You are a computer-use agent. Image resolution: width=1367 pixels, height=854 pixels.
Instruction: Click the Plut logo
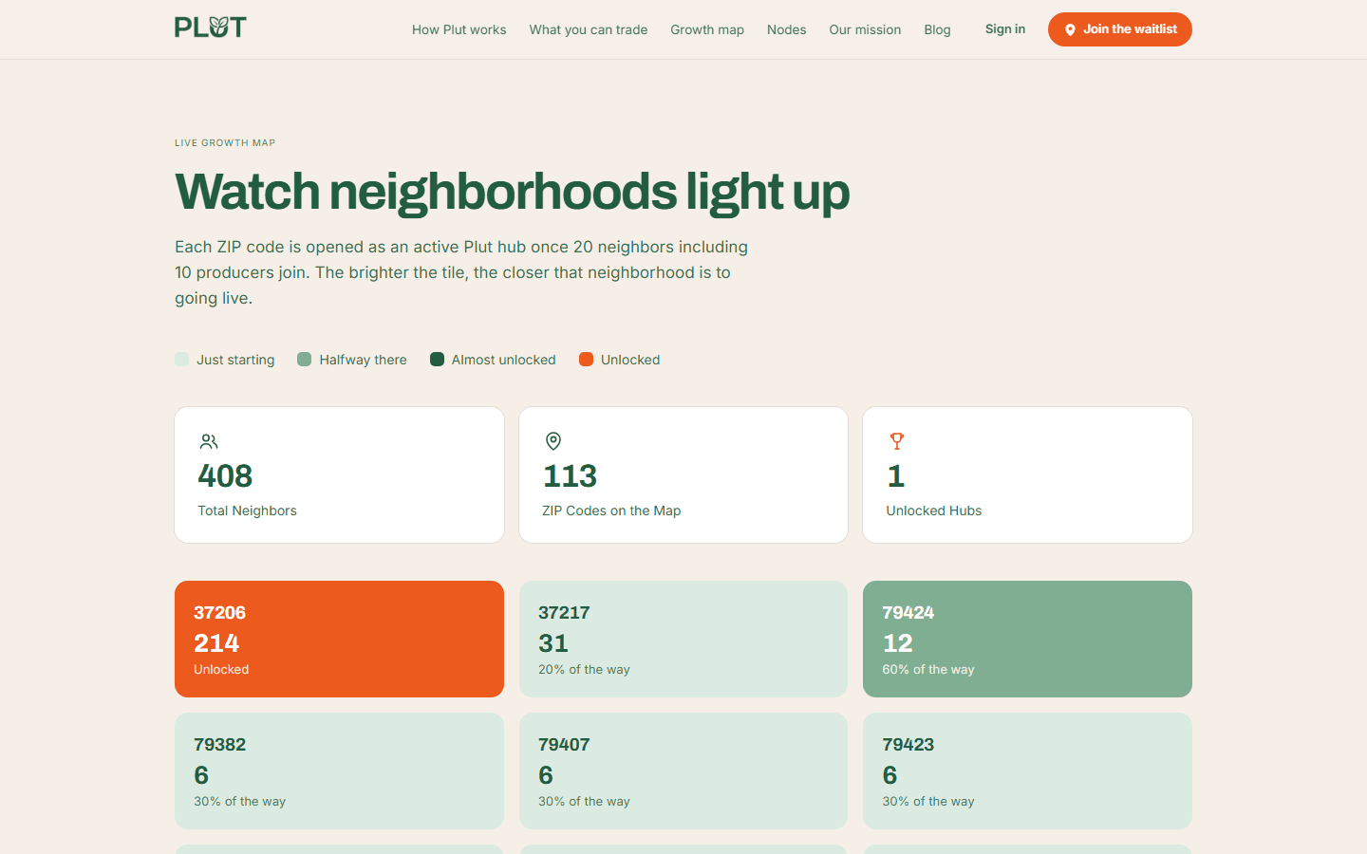tap(211, 28)
